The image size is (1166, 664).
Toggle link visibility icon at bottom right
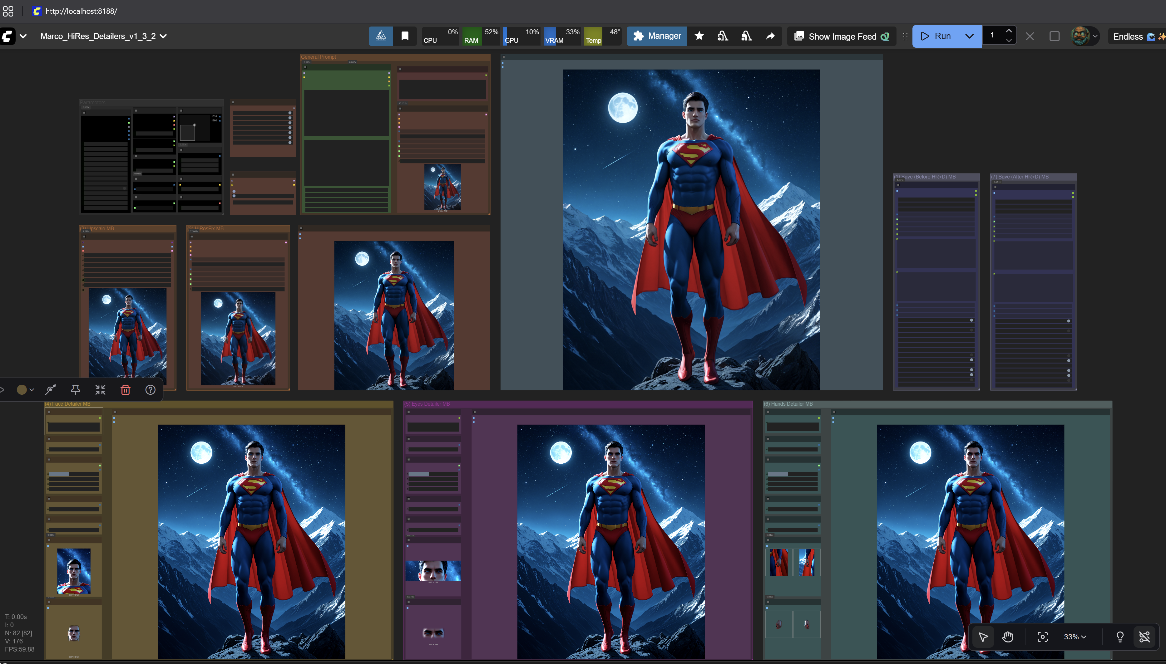pos(1144,637)
